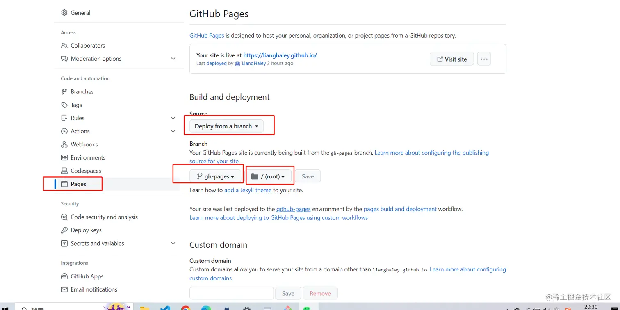Expand the Moderation options section
The width and height of the screenshot is (620, 310).
coord(173,59)
